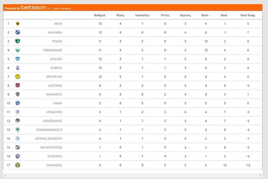Click the ΖΑΚΥΝΘΟΣ team crest icon
Screen dimensions: 268x179
tap(18, 165)
